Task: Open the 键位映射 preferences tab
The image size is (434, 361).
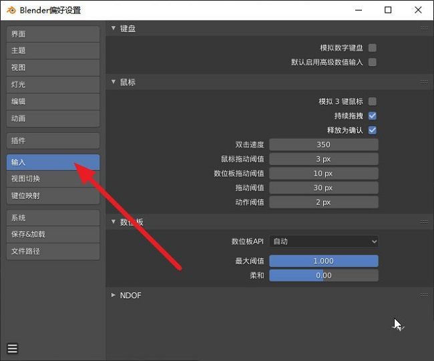Action: click(53, 196)
